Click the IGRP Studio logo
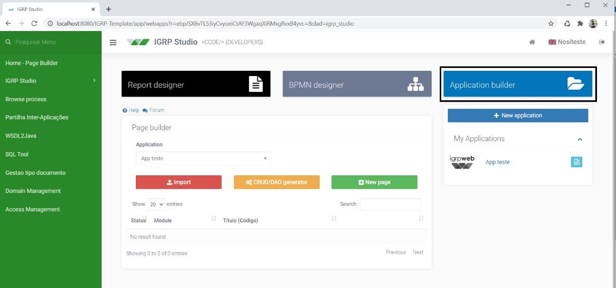This screenshot has height=288, width=616. click(138, 42)
